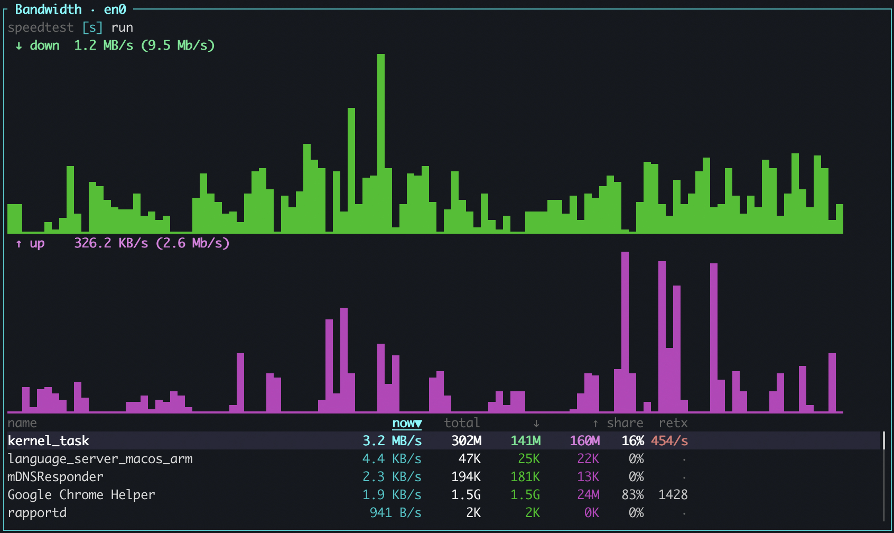The image size is (894, 533).
Task: Select the kernel_task row
Action: pyautogui.click(x=444, y=440)
